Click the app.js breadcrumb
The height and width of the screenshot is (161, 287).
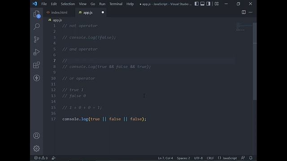coord(55,20)
